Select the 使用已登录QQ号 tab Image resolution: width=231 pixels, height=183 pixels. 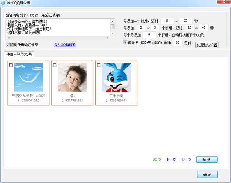coord(19,55)
